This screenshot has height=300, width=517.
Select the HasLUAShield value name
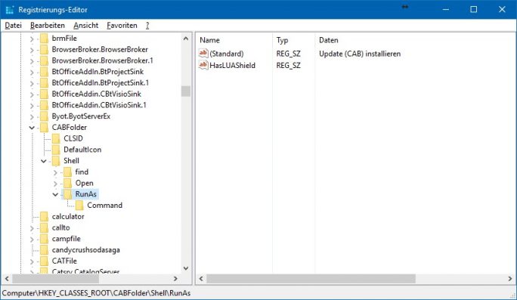(233, 65)
